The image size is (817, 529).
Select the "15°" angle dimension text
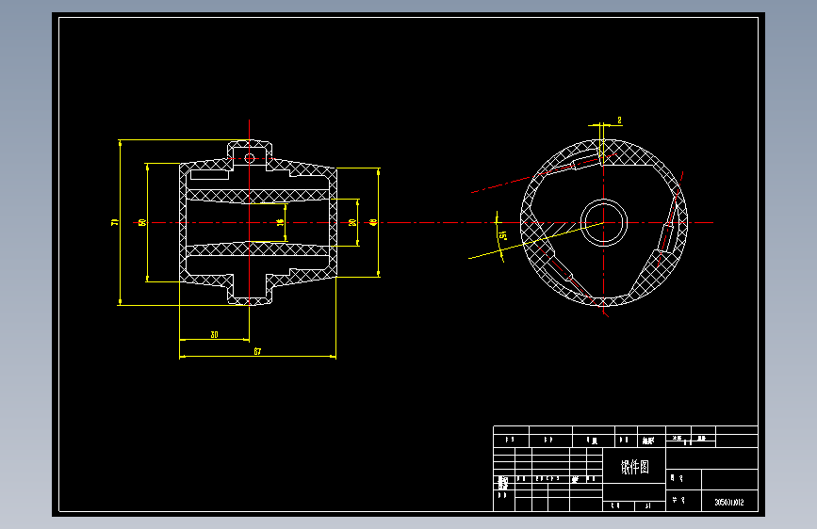click(501, 235)
